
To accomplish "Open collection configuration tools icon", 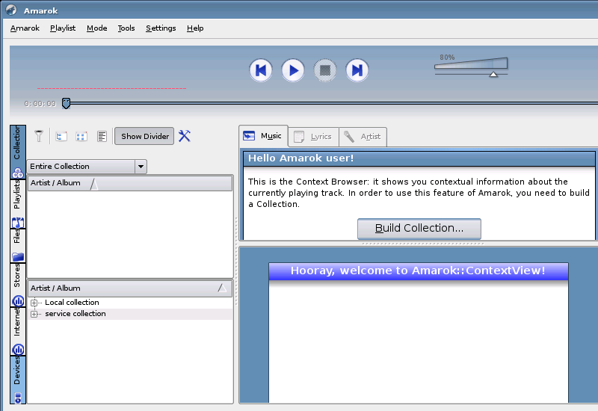I will tap(184, 136).
